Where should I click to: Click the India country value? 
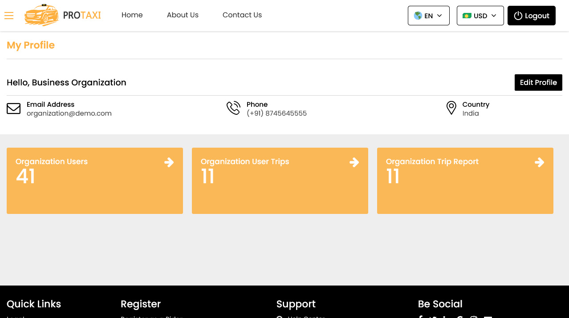coord(471,113)
